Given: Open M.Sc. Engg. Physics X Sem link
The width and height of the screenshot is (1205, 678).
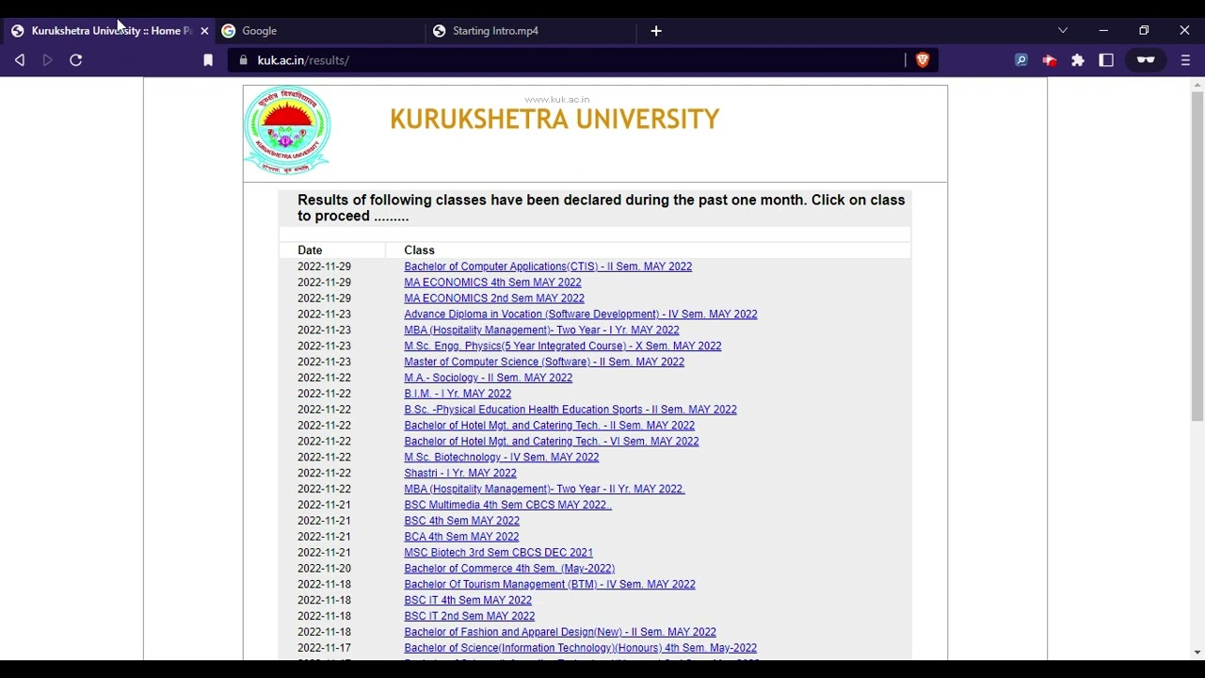Looking at the screenshot, I should (x=563, y=347).
